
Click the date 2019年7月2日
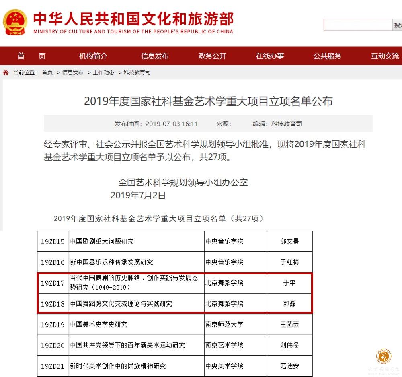[138, 195]
